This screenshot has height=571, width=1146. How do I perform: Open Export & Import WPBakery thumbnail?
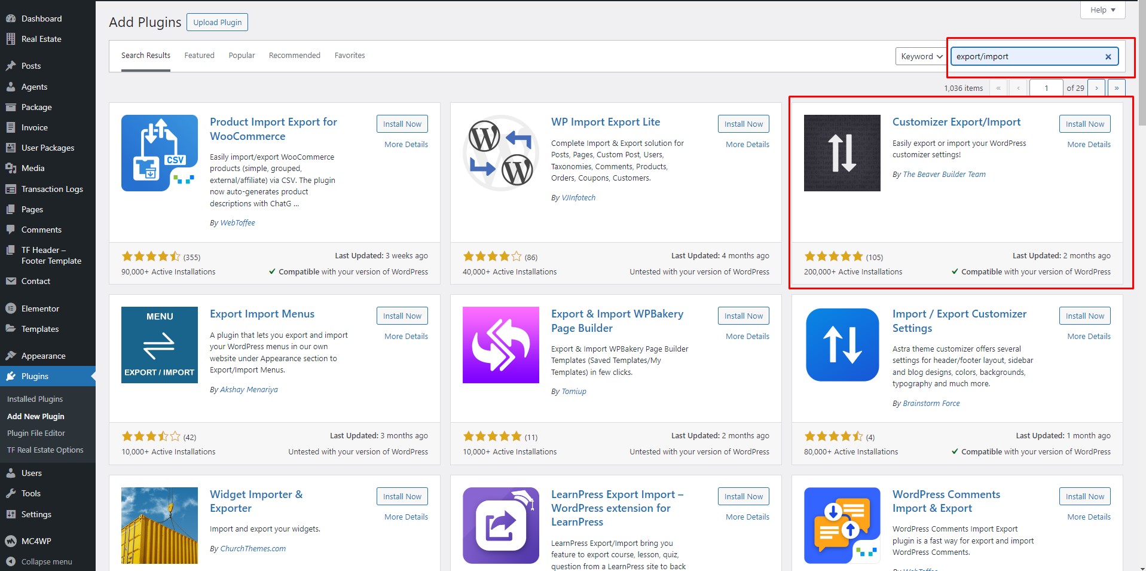[501, 345]
